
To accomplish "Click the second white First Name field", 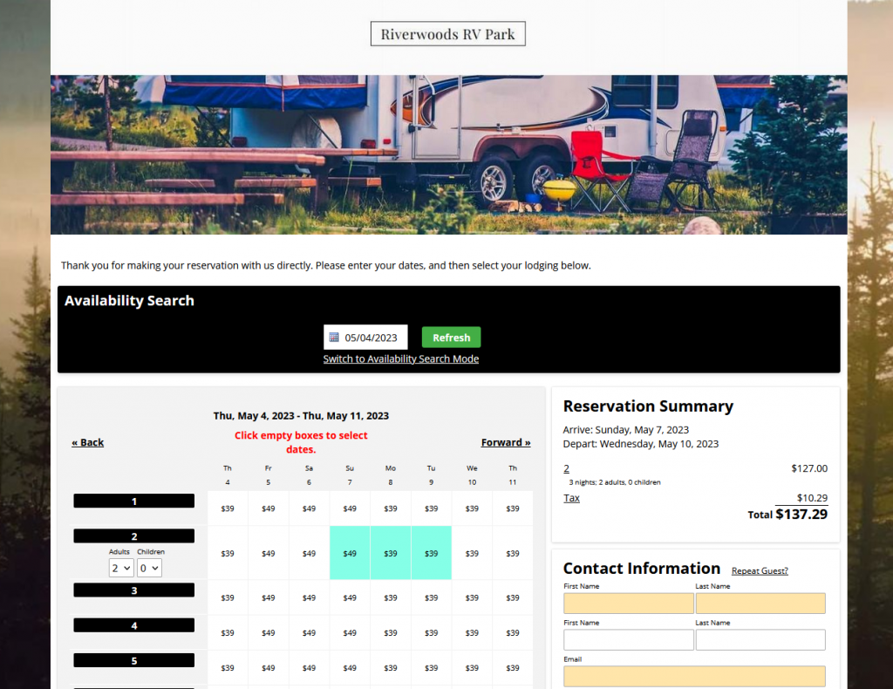I will pyautogui.click(x=628, y=639).
